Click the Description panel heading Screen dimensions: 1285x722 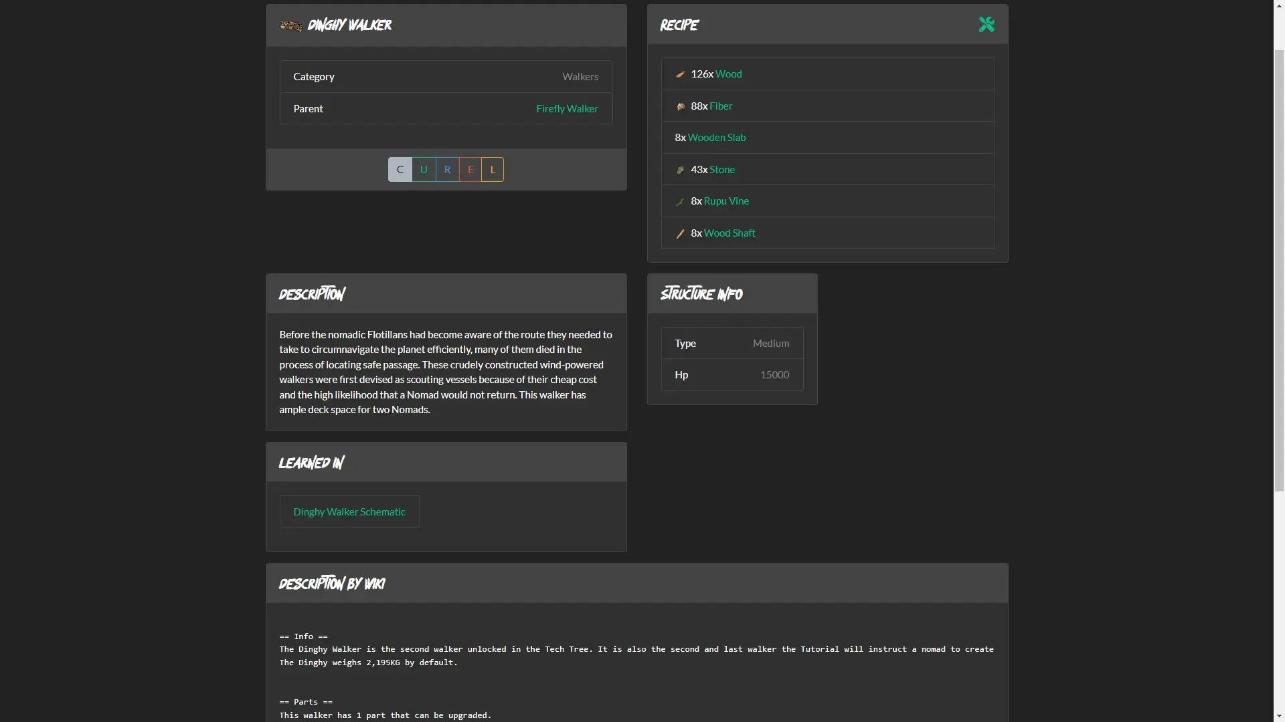coord(312,294)
